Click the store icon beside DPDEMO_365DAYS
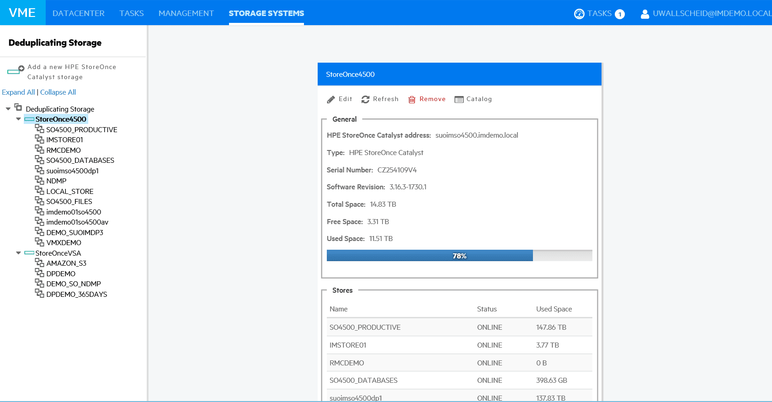772x402 pixels. point(40,293)
